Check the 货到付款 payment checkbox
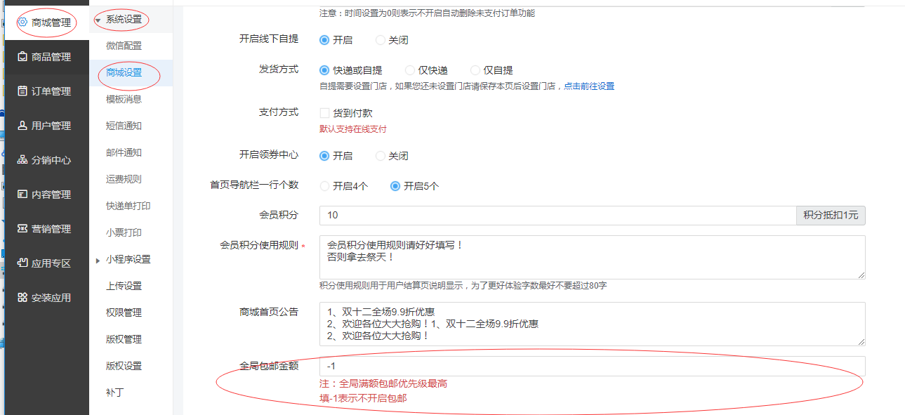The width and height of the screenshot is (905, 415). [x=324, y=113]
